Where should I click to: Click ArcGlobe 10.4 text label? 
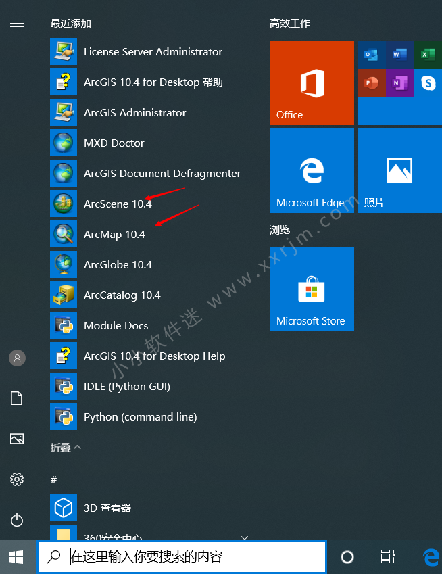click(118, 264)
